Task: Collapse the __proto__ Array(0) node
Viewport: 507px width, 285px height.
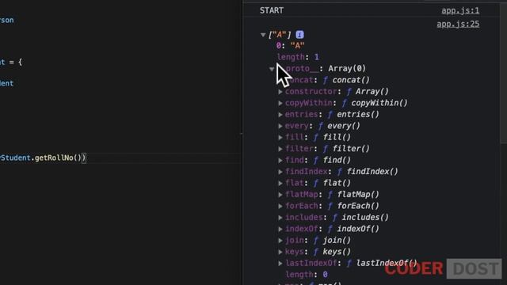Action: [272, 69]
